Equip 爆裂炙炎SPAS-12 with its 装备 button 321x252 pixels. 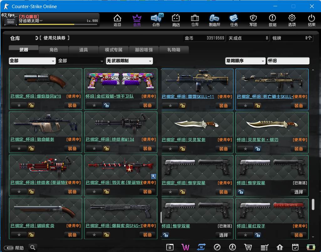147,235
